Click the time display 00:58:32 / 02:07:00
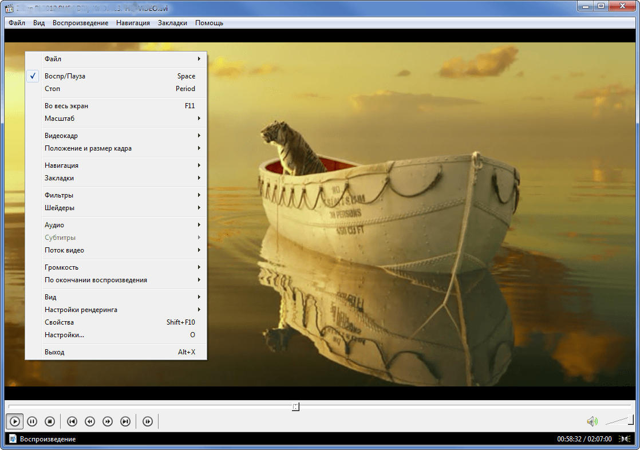 click(584, 439)
